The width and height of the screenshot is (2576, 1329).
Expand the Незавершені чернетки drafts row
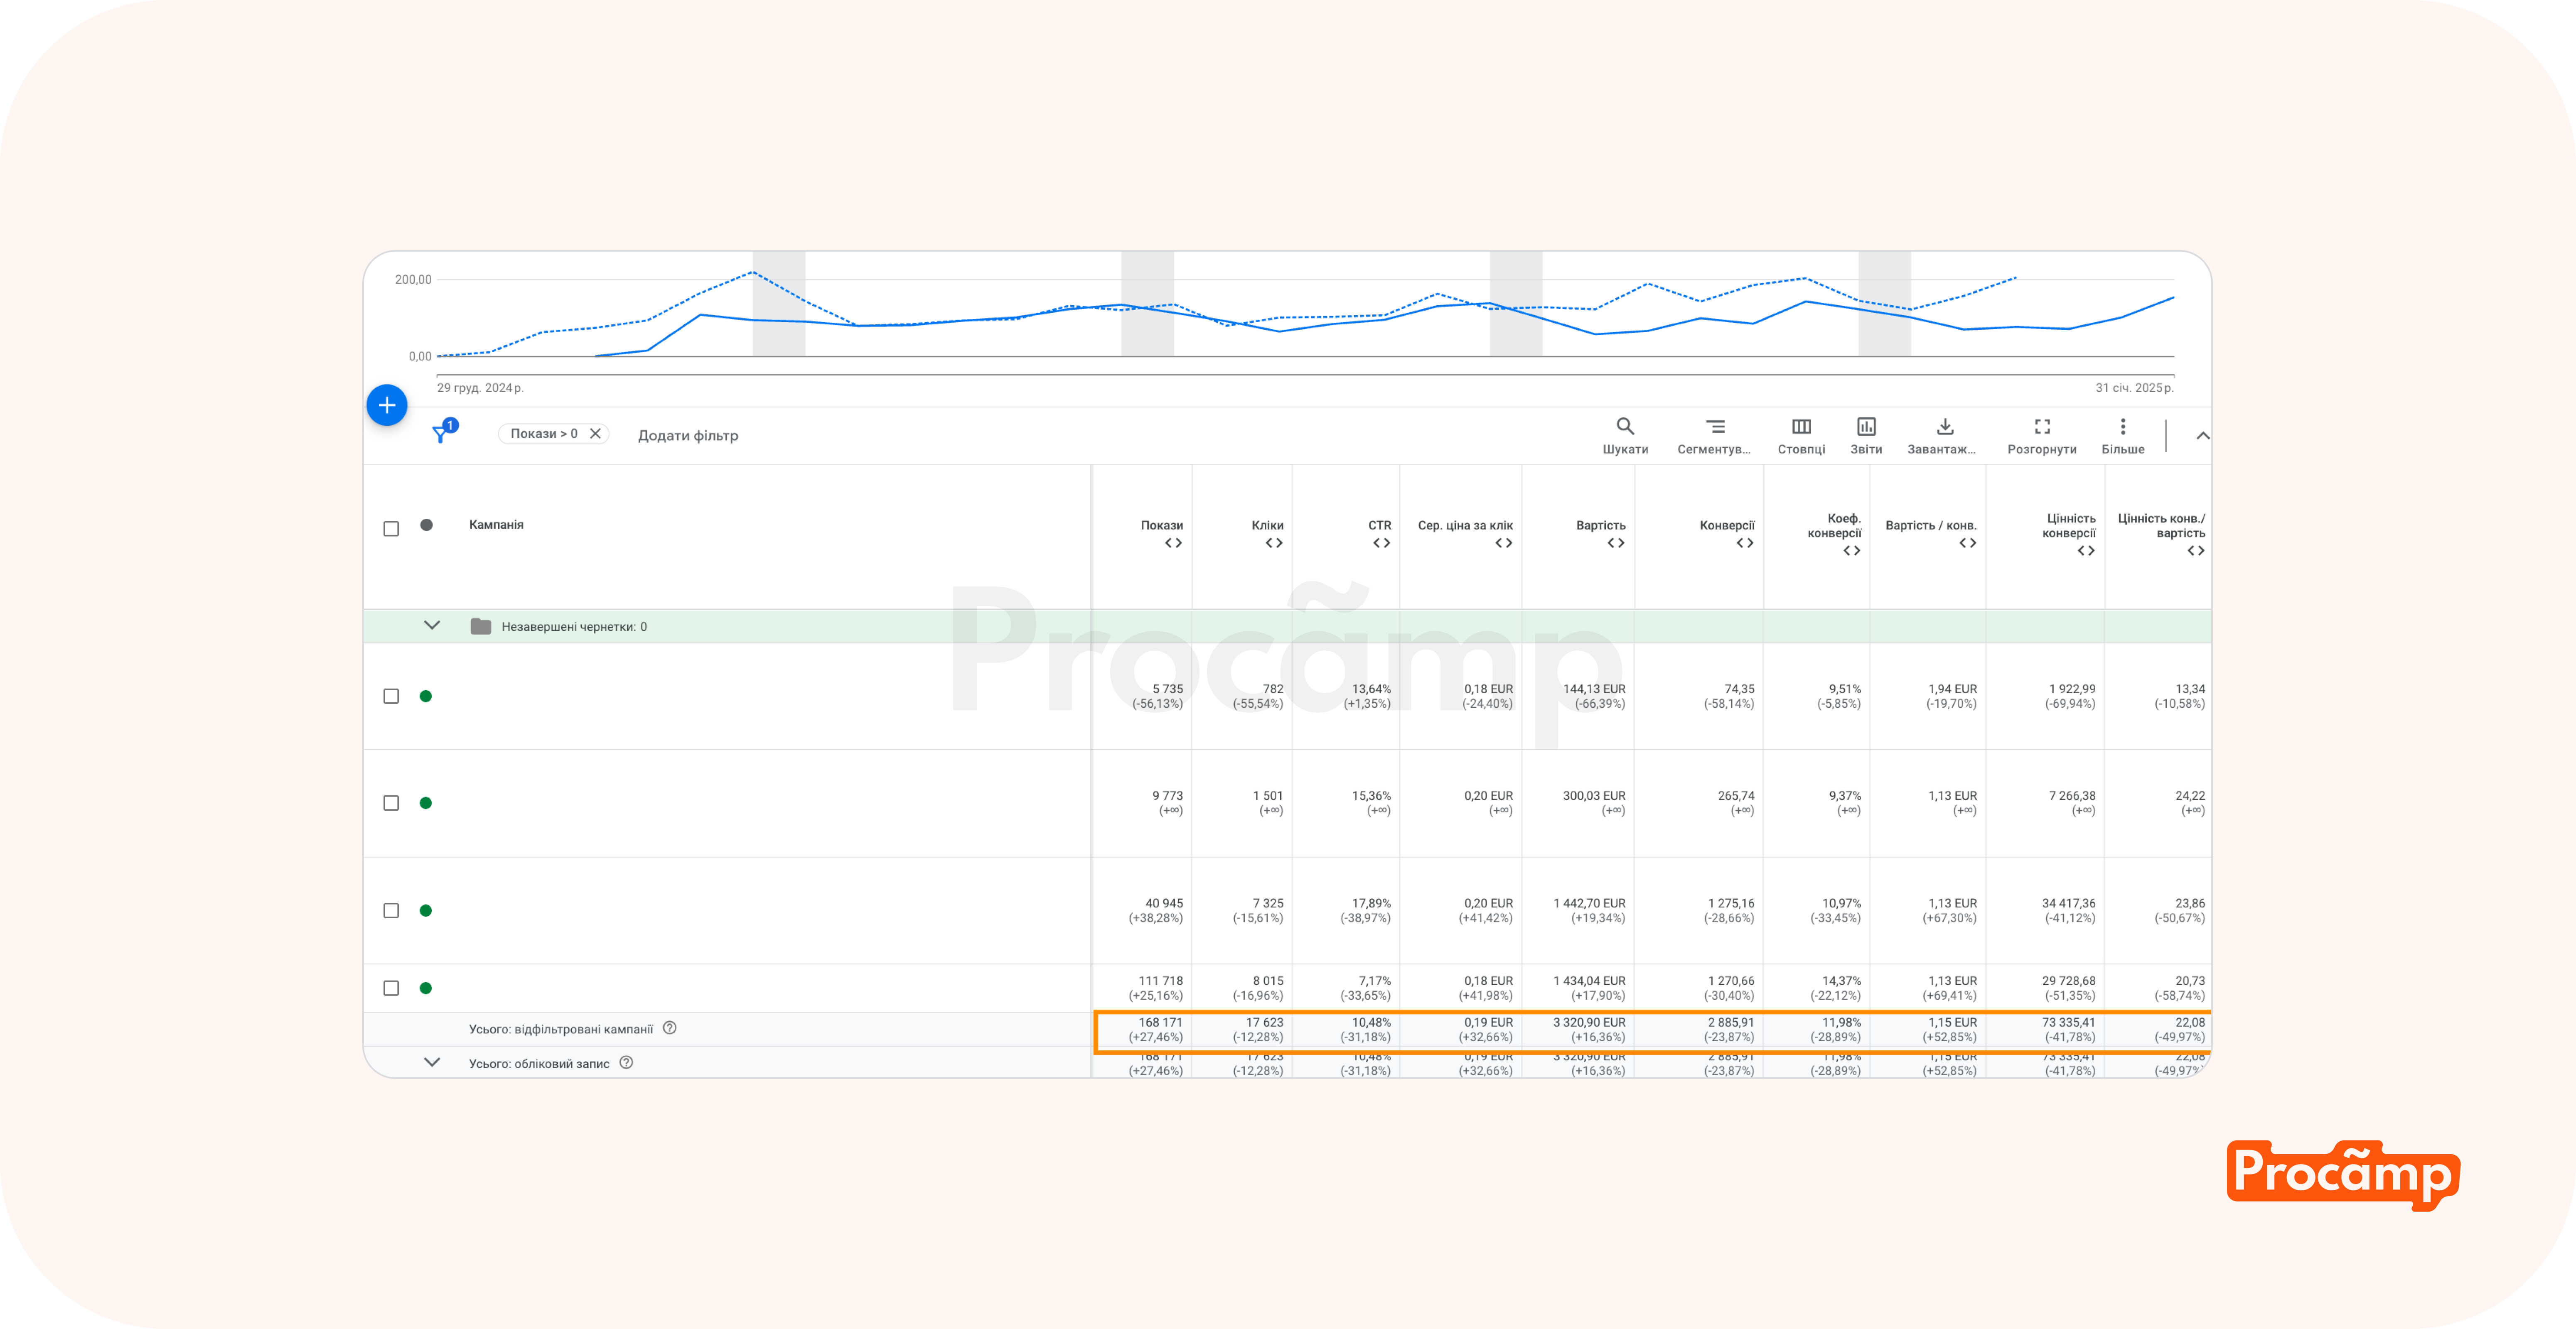pos(432,625)
